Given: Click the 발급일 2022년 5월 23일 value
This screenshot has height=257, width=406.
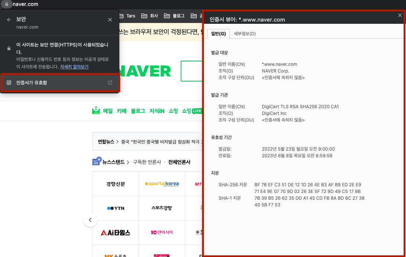Looking at the screenshot, I should pos(298,149).
